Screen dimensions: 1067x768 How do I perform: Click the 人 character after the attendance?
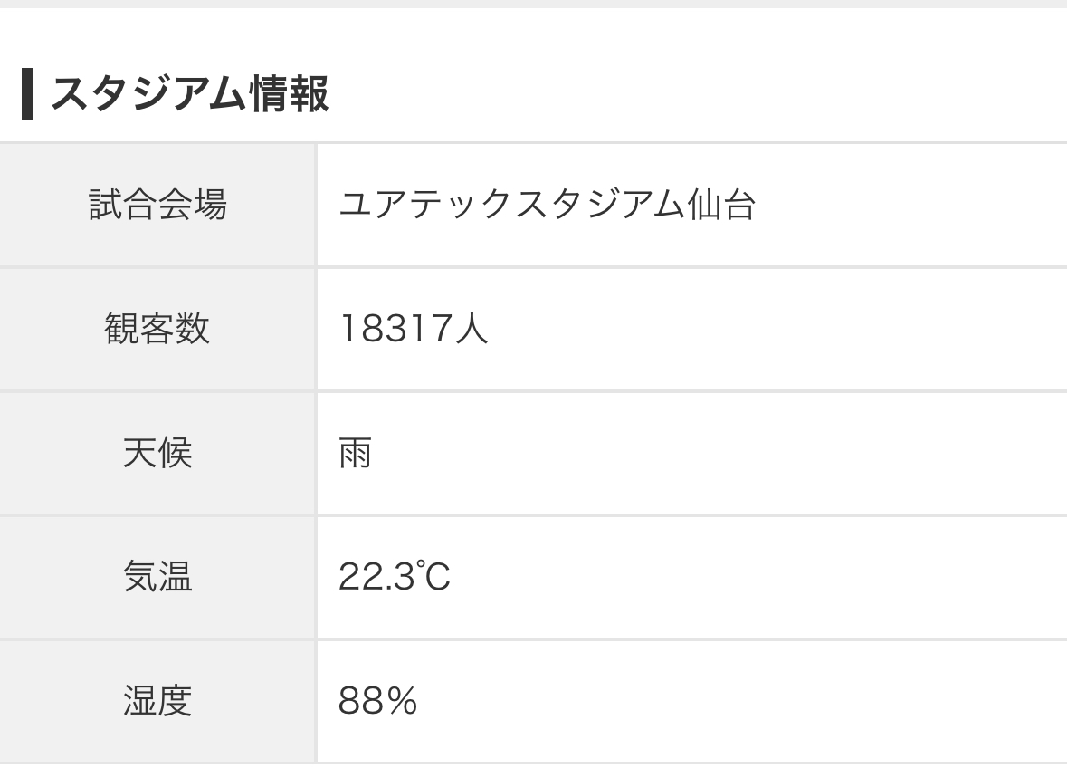point(471,328)
